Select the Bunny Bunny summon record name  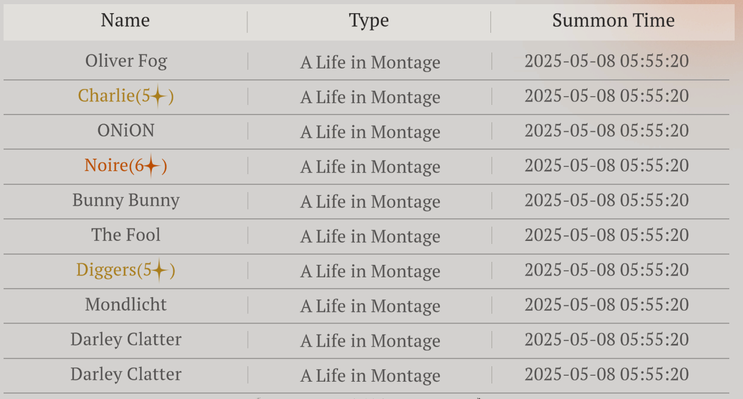pos(126,200)
